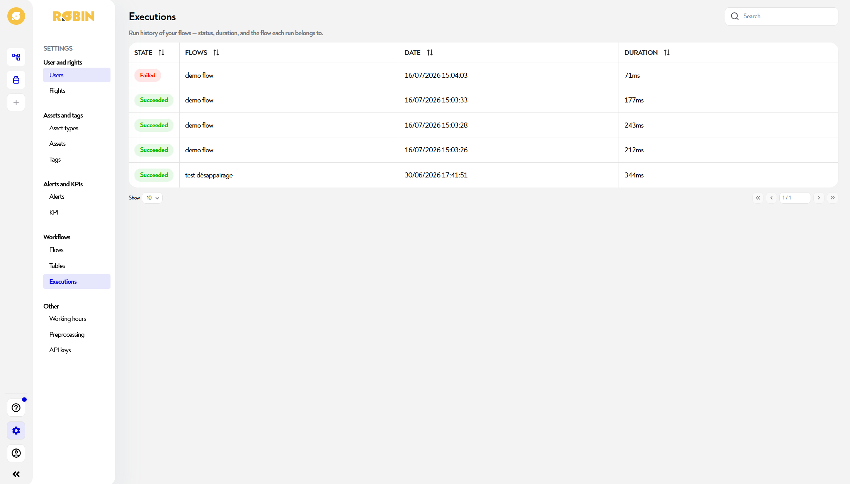Open KPI settings page
The image size is (850, 484).
point(77,212)
